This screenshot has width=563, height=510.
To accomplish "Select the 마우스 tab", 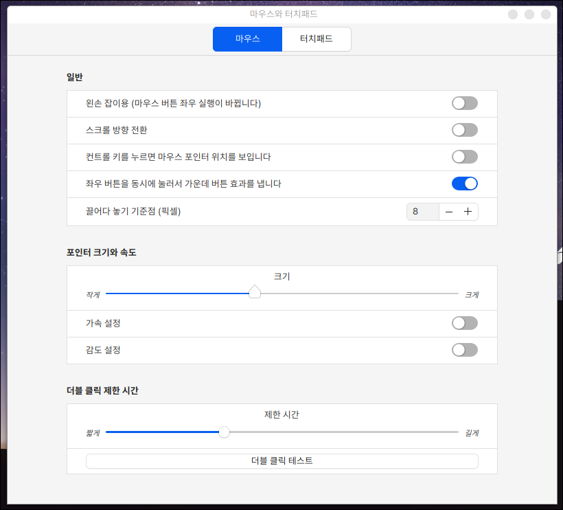I will 247,39.
